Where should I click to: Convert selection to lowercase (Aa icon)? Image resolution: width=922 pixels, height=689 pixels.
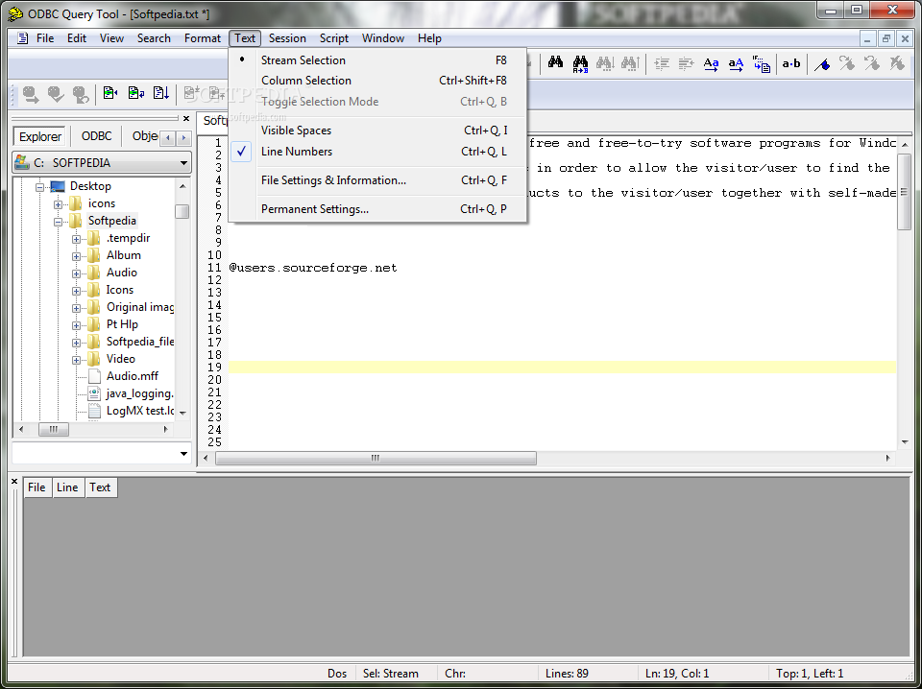click(x=711, y=64)
